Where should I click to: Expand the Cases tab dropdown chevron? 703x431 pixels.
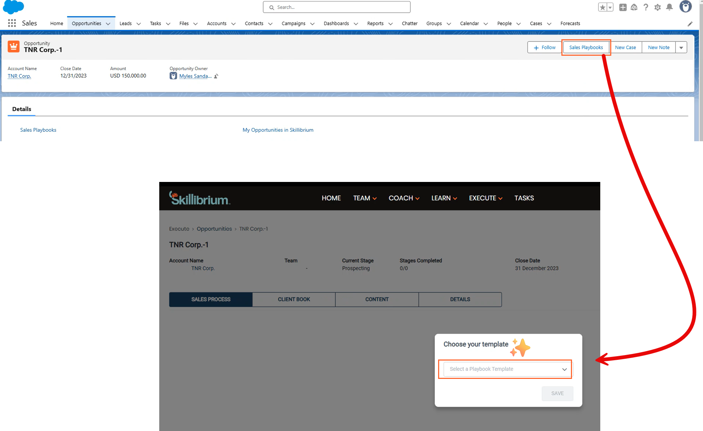tap(549, 24)
